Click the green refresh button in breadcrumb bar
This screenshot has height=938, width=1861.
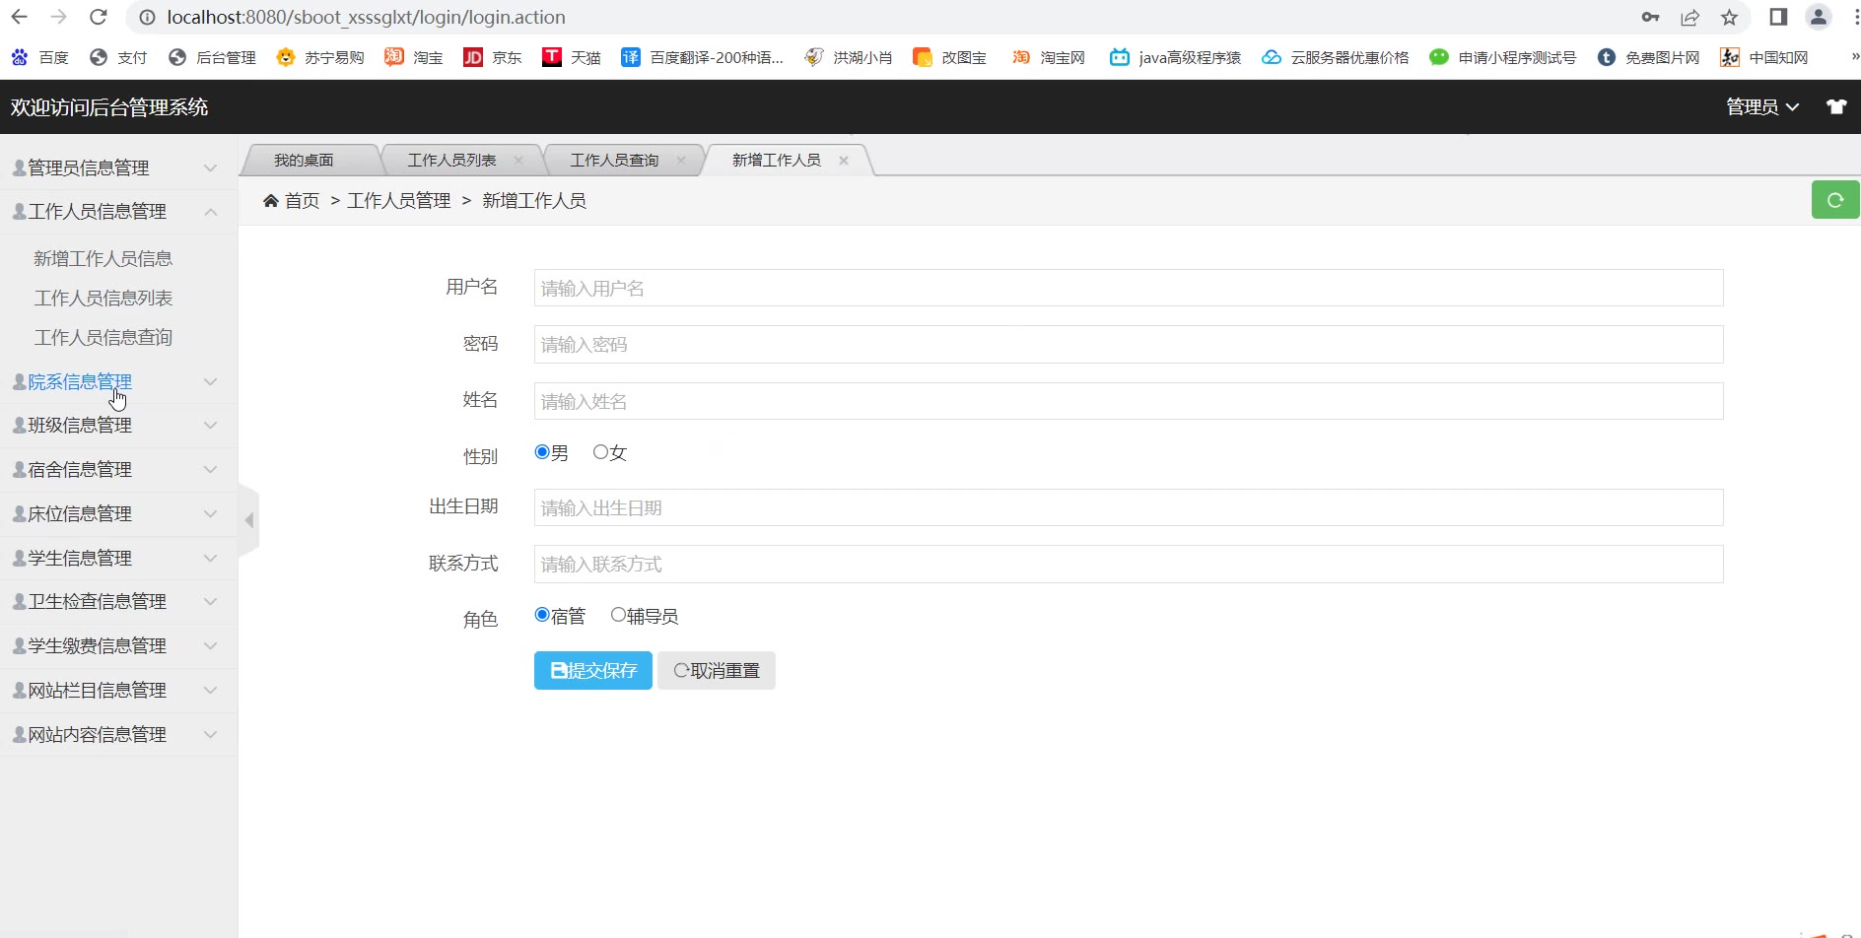tap(1835, 200)
